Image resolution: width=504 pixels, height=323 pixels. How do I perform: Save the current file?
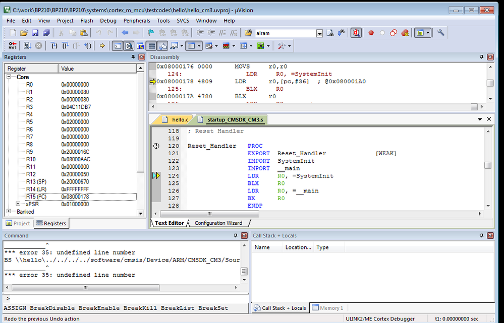click(35, 33)
